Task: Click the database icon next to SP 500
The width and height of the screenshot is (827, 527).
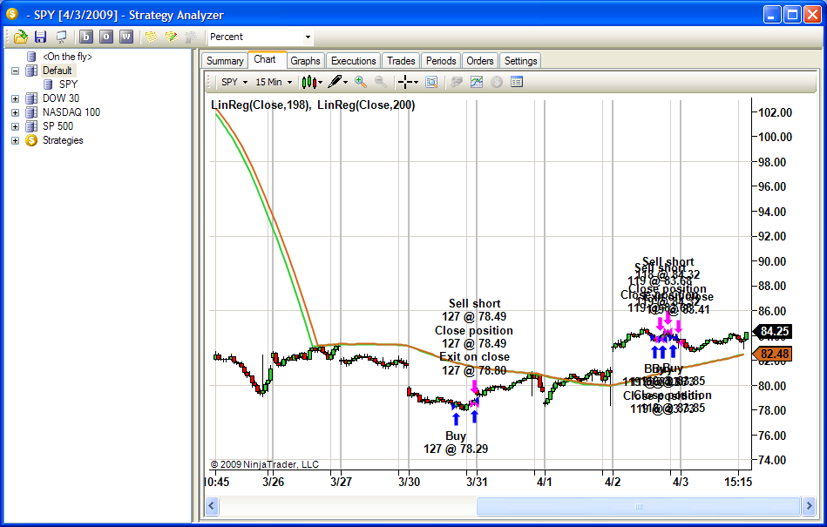Action: (x=31, y=126)
